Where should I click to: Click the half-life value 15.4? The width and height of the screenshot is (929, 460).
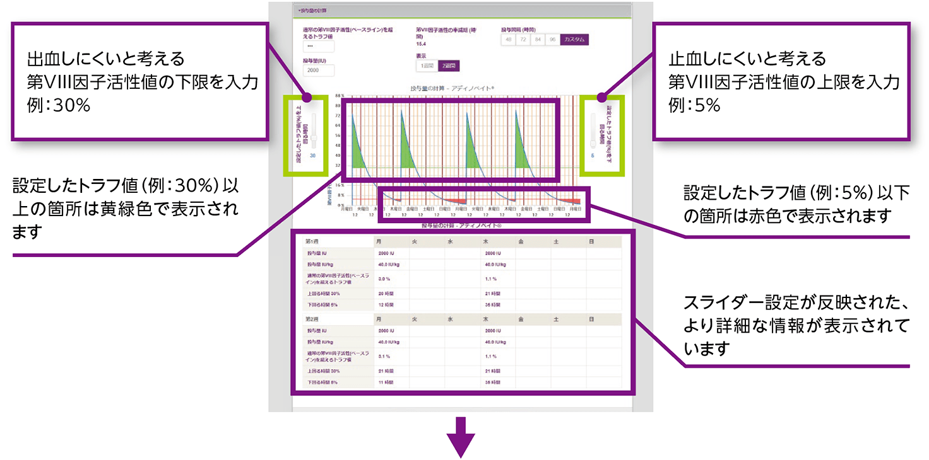pyautogui.click(x=421, y=44)
